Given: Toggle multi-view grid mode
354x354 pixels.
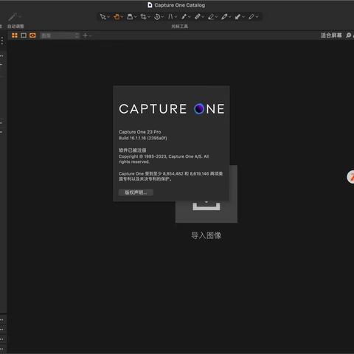Looking at the screenshot, I should click(15, 35).
